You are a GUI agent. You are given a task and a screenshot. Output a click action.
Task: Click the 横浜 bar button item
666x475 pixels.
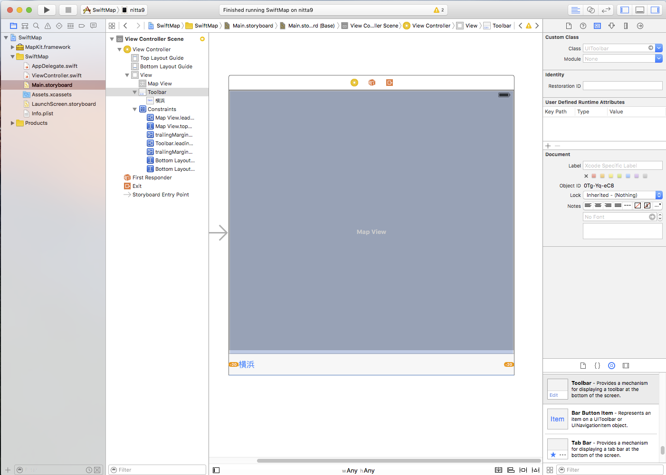(247, 364)
